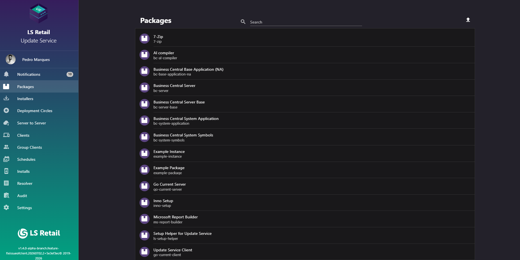Click the bc-server identifier text
The height and width of the screenshot is (260, 520).
pos(161,91)
